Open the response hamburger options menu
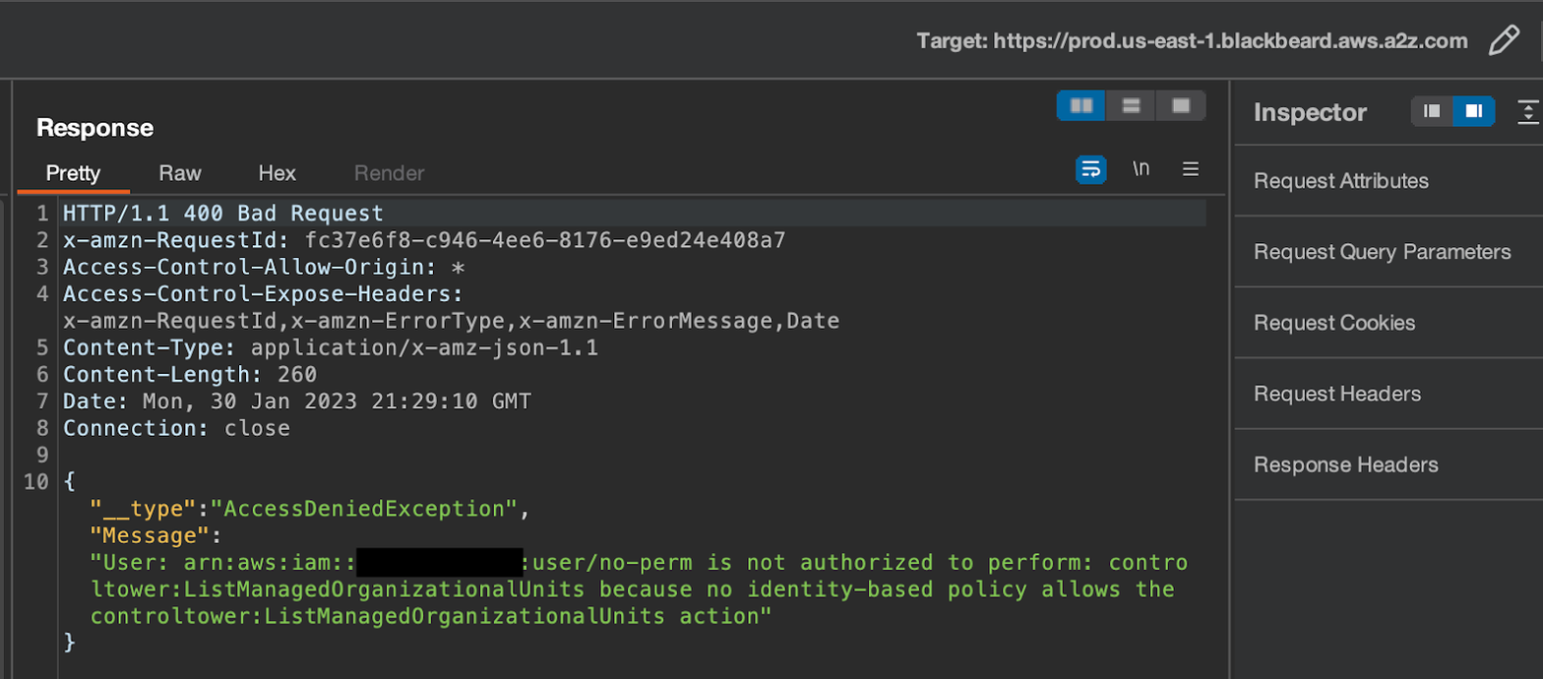Screen dimensions: 1543x679 coord(1191,169)
